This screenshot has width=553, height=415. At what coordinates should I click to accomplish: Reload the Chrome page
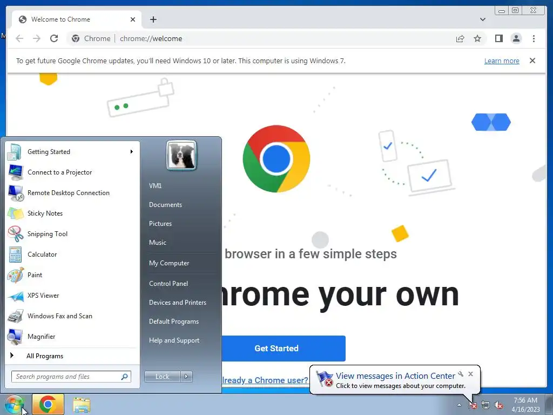pos(54,38)
